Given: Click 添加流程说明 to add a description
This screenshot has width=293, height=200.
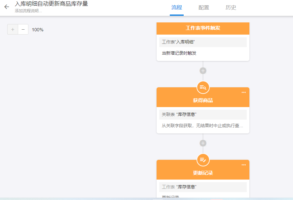Looking at the screenshot, I should (x=28, y=11).
